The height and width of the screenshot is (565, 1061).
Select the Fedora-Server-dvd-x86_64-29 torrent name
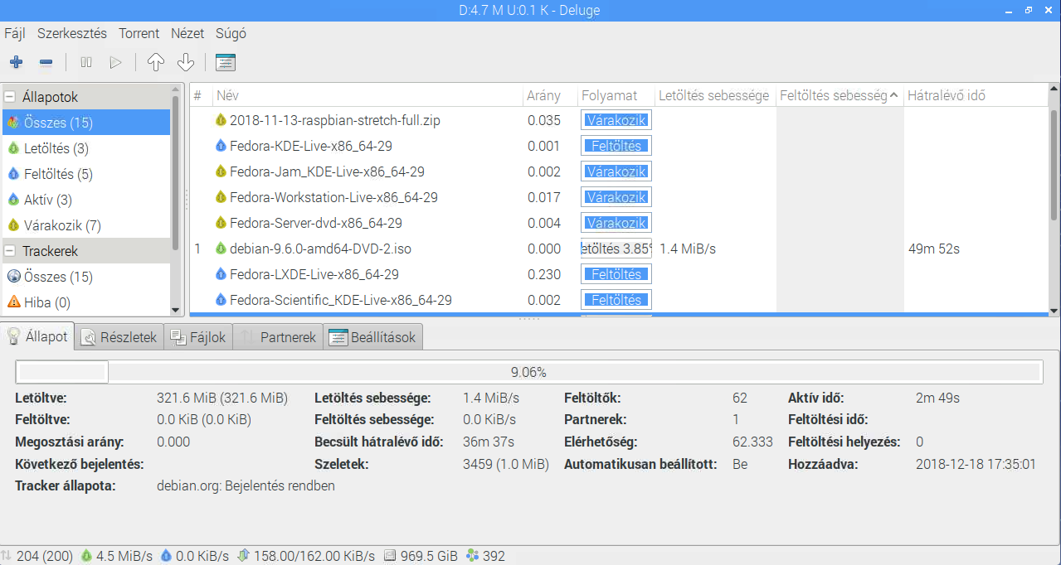pyautogui.click(x=316, y=223)
